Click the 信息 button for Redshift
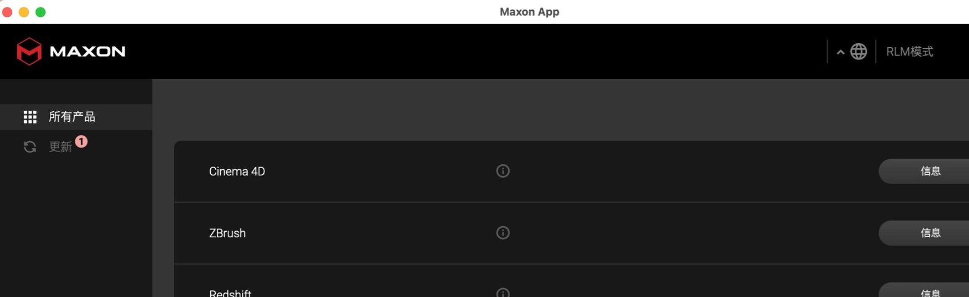 pyautogui.click(x=924, y=290)
